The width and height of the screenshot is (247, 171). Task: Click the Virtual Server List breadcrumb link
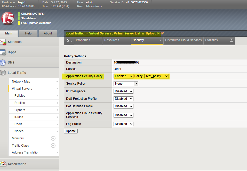coord(127,33)
